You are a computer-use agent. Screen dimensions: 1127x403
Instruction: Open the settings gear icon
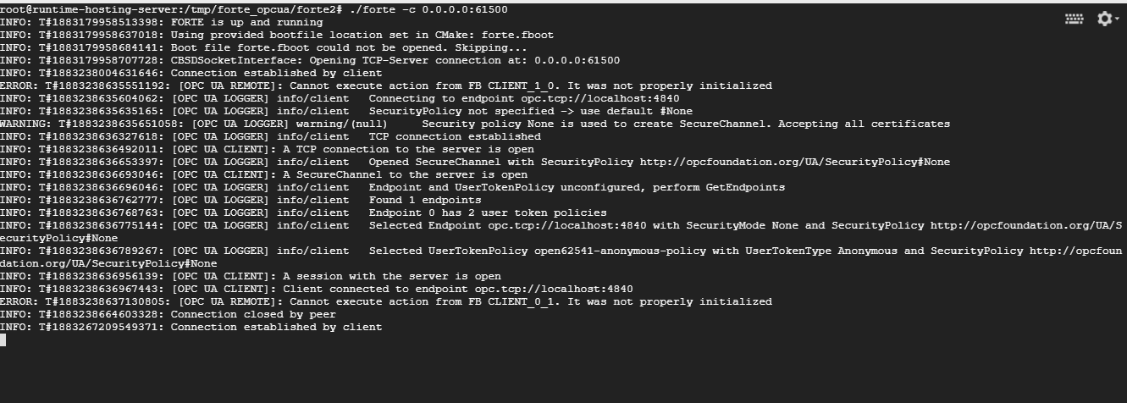click(1102, 19)
